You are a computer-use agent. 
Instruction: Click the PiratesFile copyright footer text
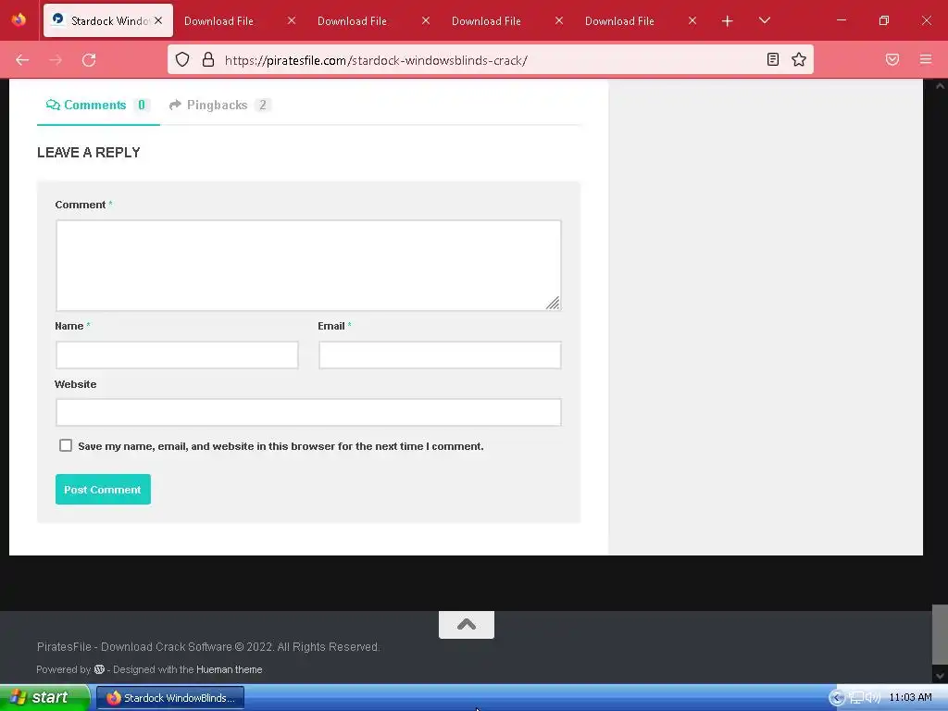(208, 647)
